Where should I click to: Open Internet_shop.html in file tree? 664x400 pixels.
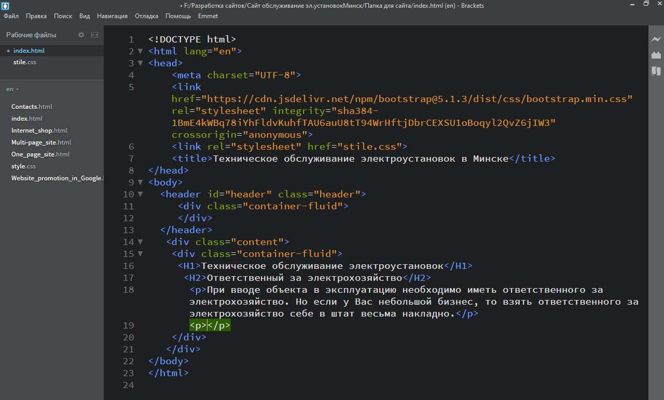(x=39, y=131)
